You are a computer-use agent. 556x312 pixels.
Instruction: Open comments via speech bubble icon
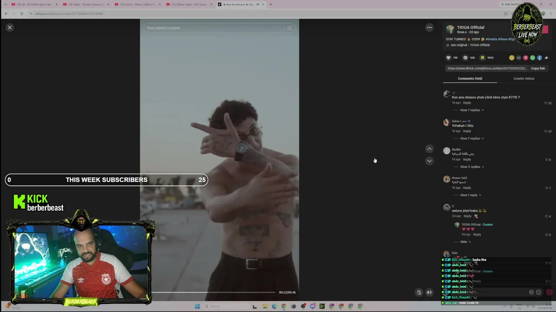465,58
